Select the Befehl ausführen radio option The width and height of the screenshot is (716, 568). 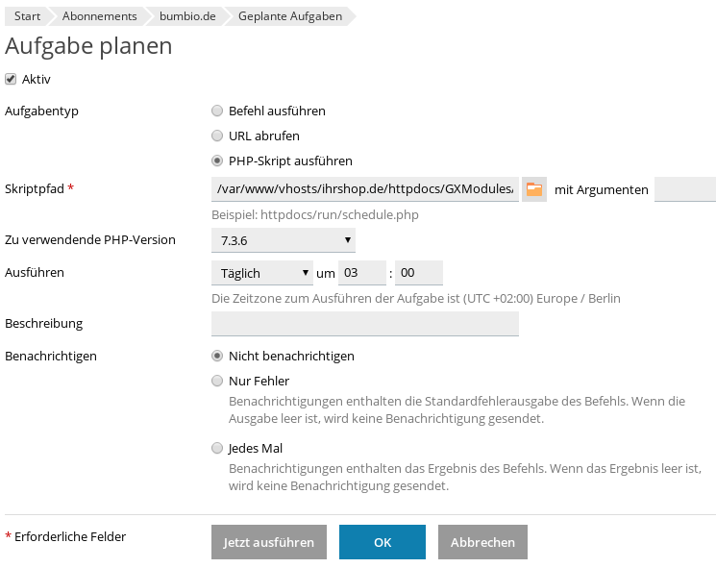coord(217,111)
